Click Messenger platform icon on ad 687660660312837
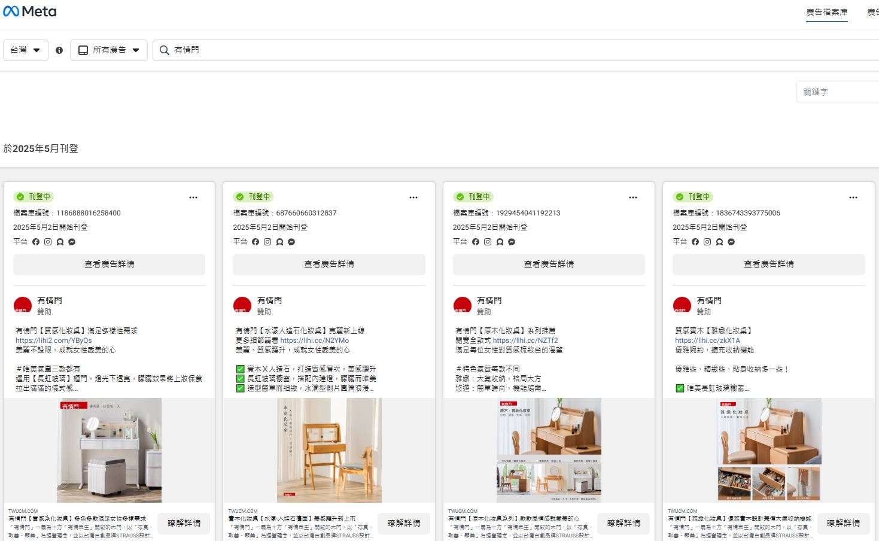 [291, 242]
